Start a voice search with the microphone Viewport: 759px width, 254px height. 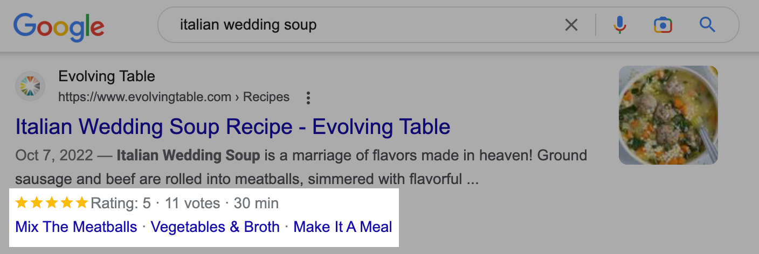620,25
